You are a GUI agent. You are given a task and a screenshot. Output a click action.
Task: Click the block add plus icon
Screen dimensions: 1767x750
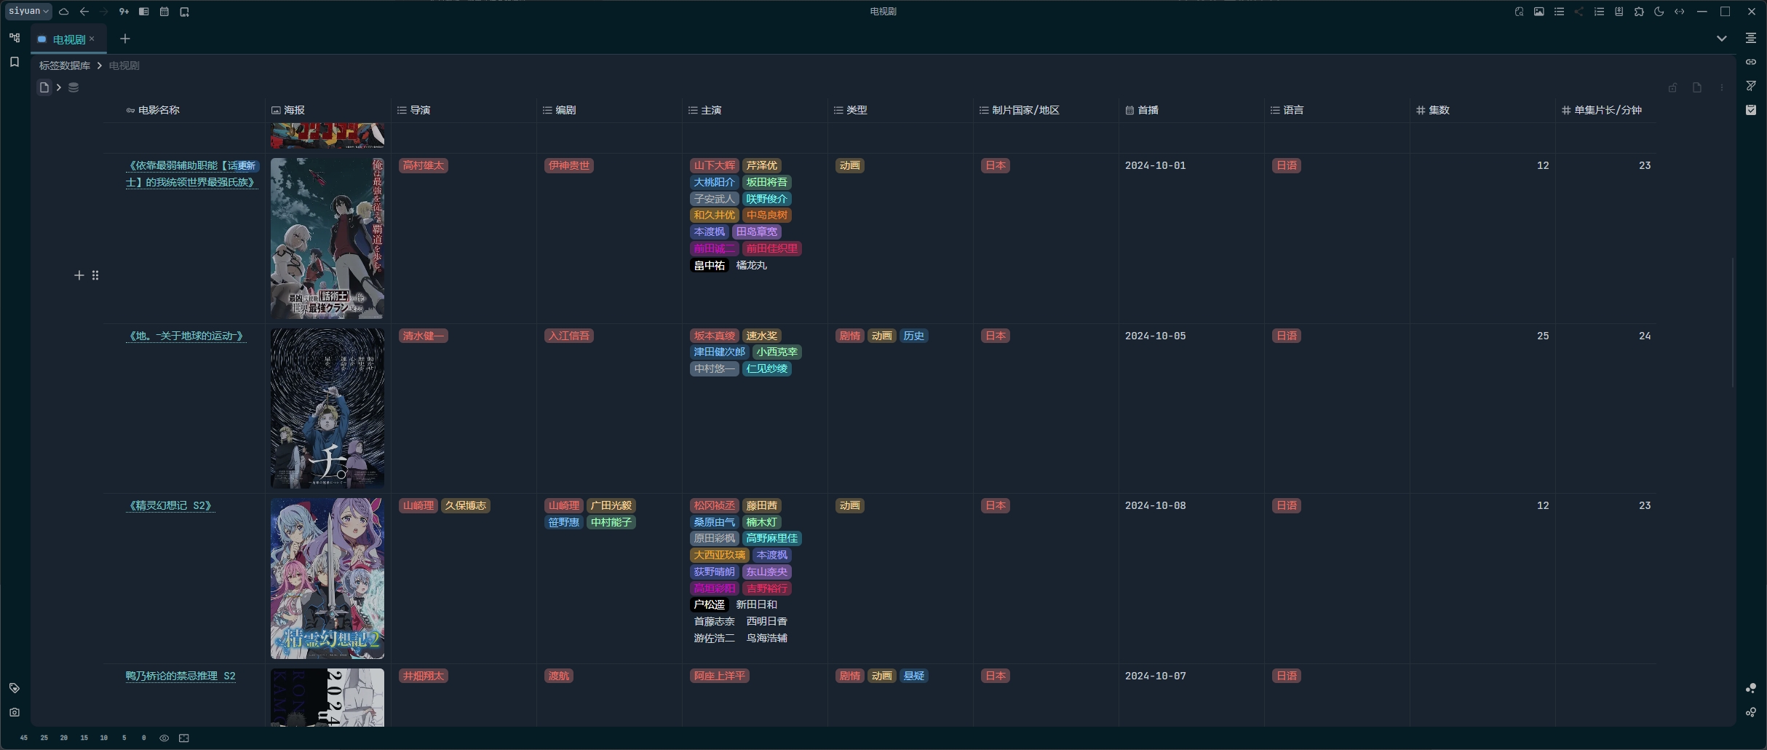click(x=79, y=275)
